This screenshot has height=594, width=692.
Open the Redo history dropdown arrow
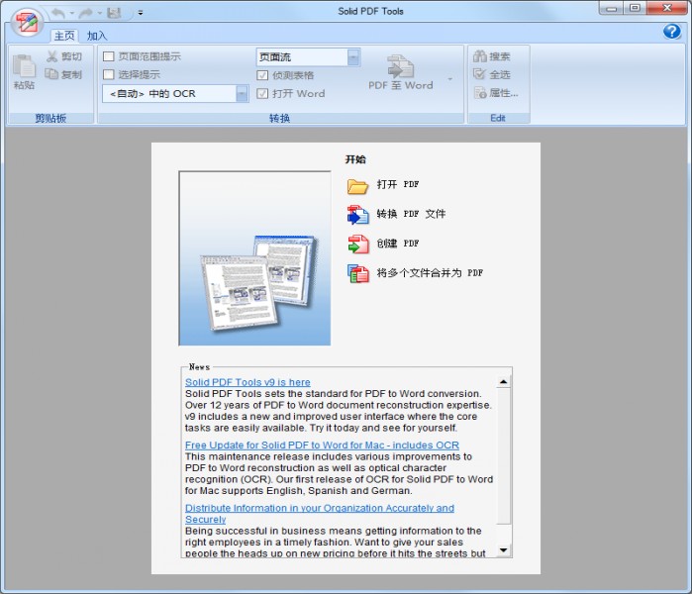tap(100, 13)
